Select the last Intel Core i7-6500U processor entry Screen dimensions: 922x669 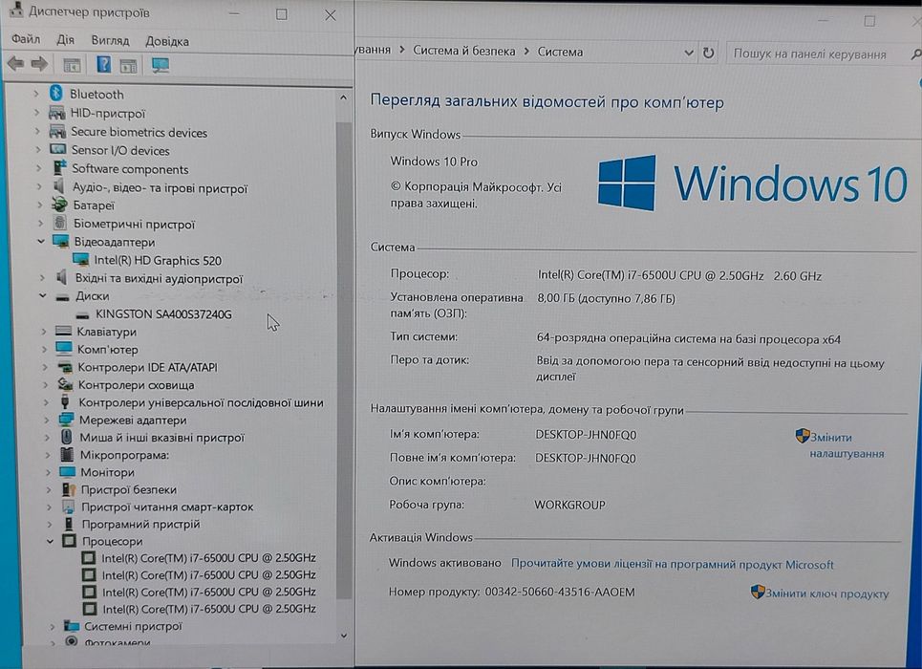(208, 609)
